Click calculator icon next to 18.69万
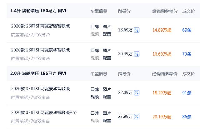 click(x=137, y=30)
